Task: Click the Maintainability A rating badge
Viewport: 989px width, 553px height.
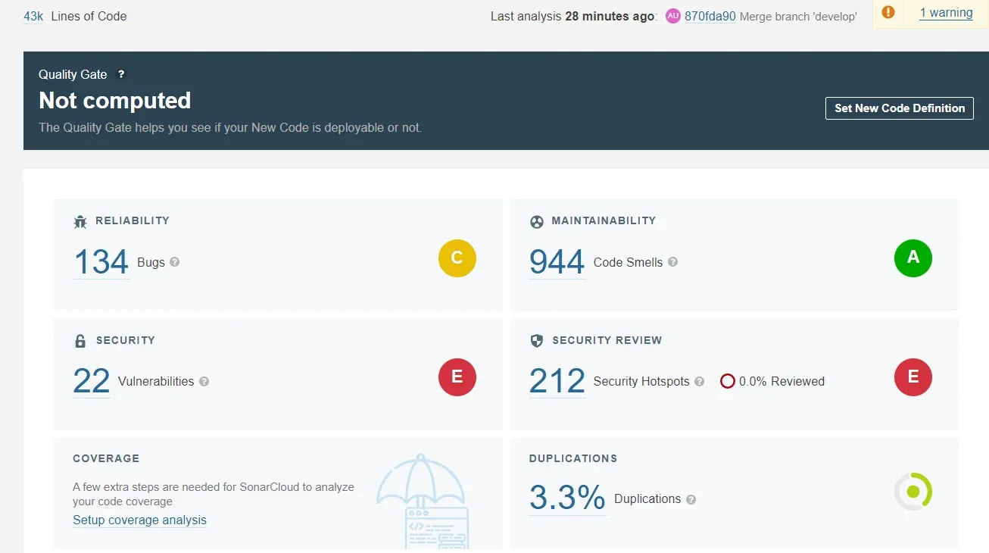Action: click(913, 258)
